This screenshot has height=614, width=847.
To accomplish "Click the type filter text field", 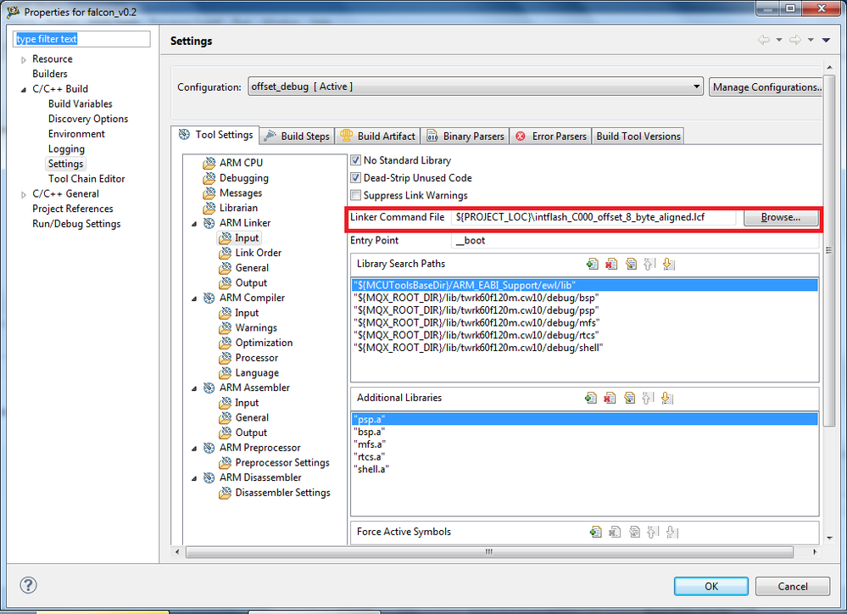I will click(81, 39).
